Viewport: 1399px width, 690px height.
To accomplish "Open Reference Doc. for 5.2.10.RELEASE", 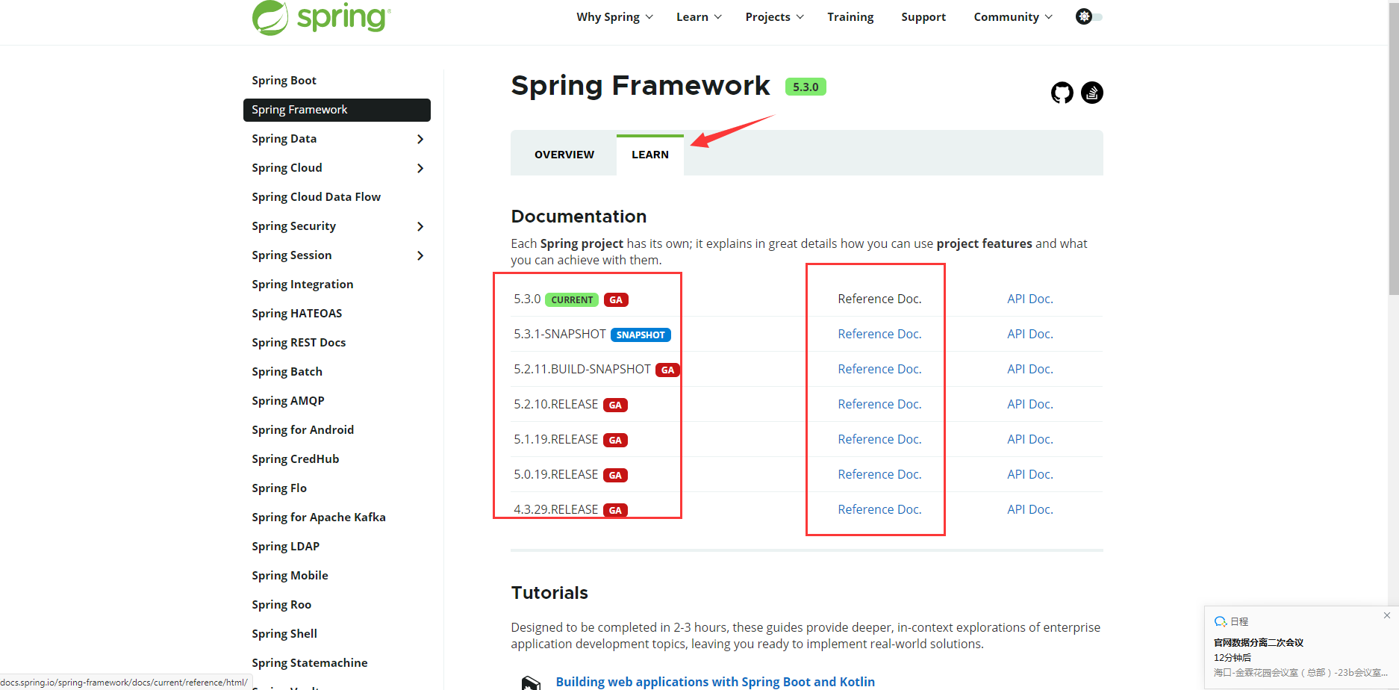I will point(879,404).
